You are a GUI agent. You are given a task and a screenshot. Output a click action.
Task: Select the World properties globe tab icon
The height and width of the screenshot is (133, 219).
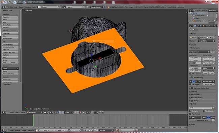(x=201, y=26)
